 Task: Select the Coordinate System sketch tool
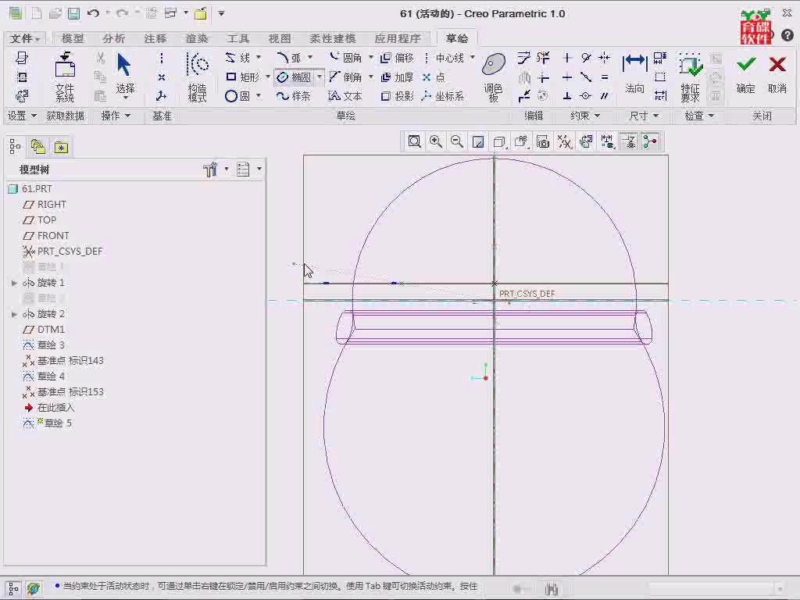point(444,96)
